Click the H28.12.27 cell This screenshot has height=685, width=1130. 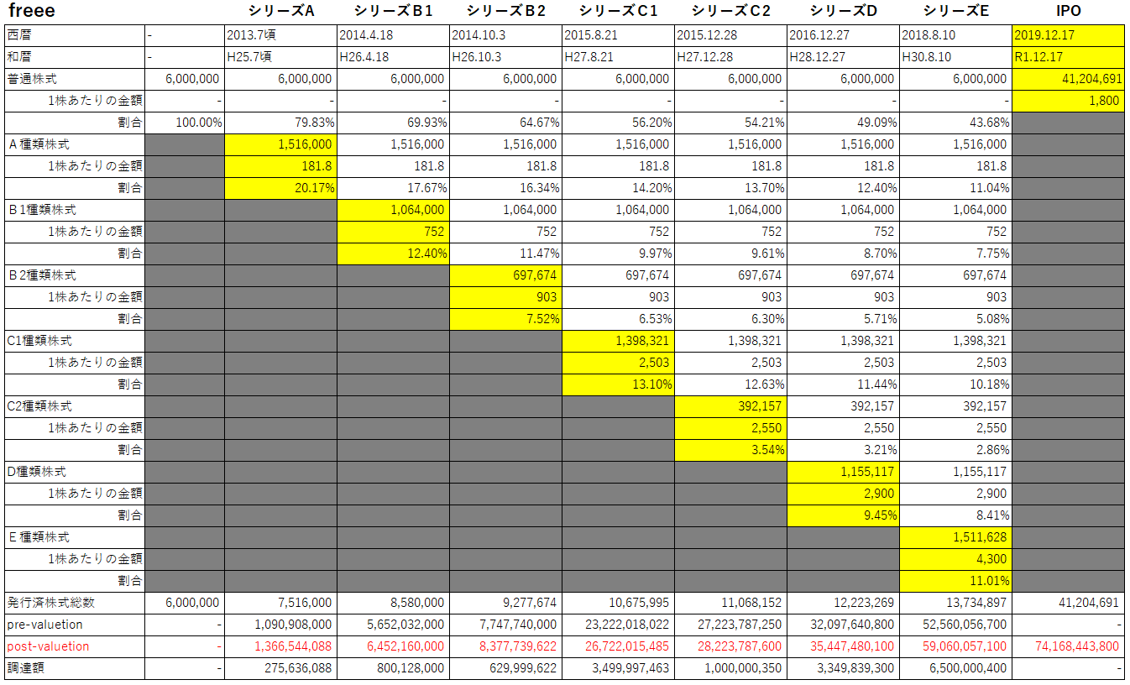(843, 58)
